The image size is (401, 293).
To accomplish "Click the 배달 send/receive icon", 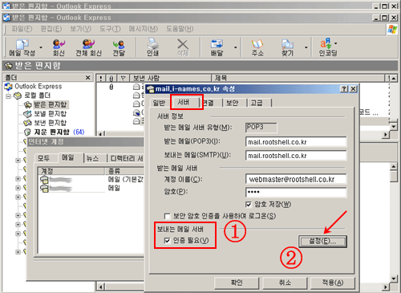I will (217, 47).
